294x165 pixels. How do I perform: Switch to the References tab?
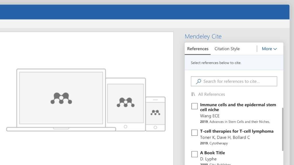coord(198,49)
